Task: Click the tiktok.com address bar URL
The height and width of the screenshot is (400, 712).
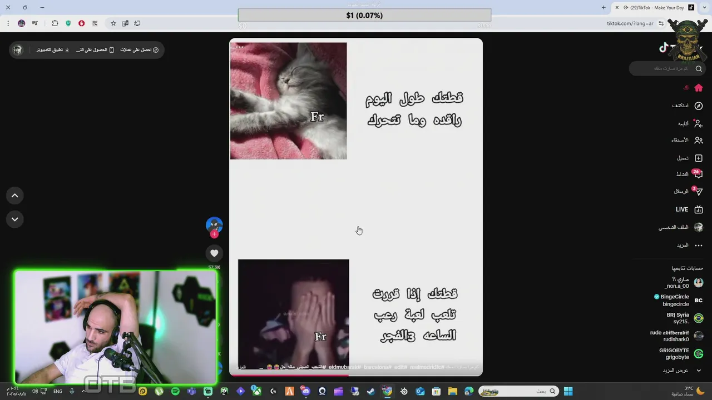Action: point(630,23)
